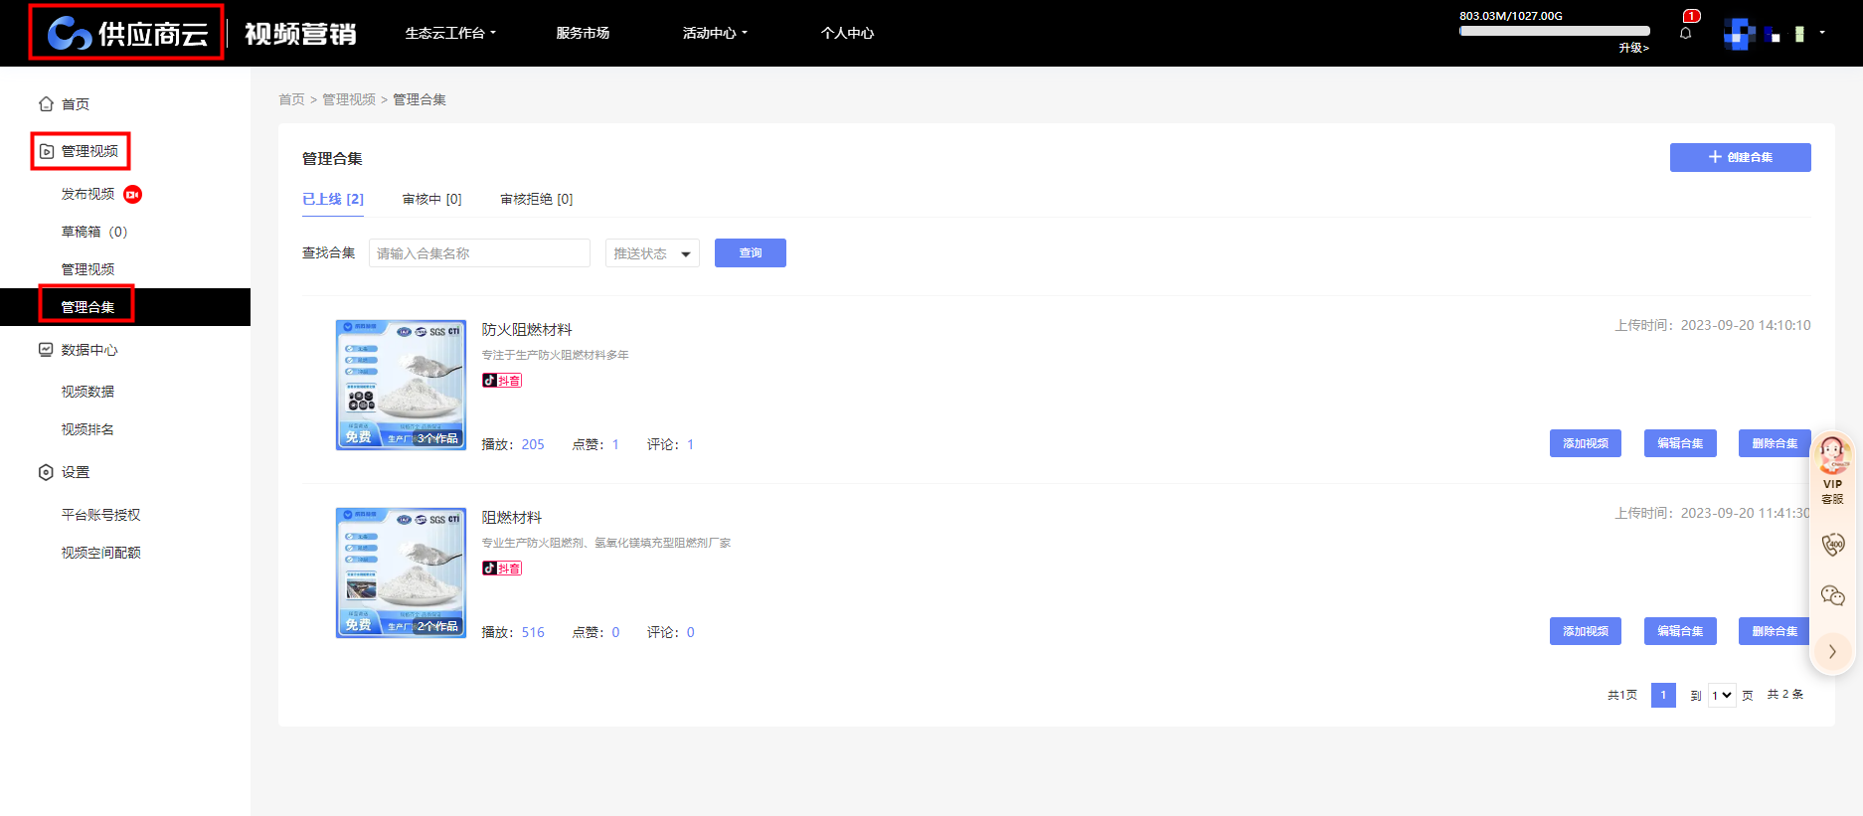Expand the 活动中心 menu

[714, 33]
